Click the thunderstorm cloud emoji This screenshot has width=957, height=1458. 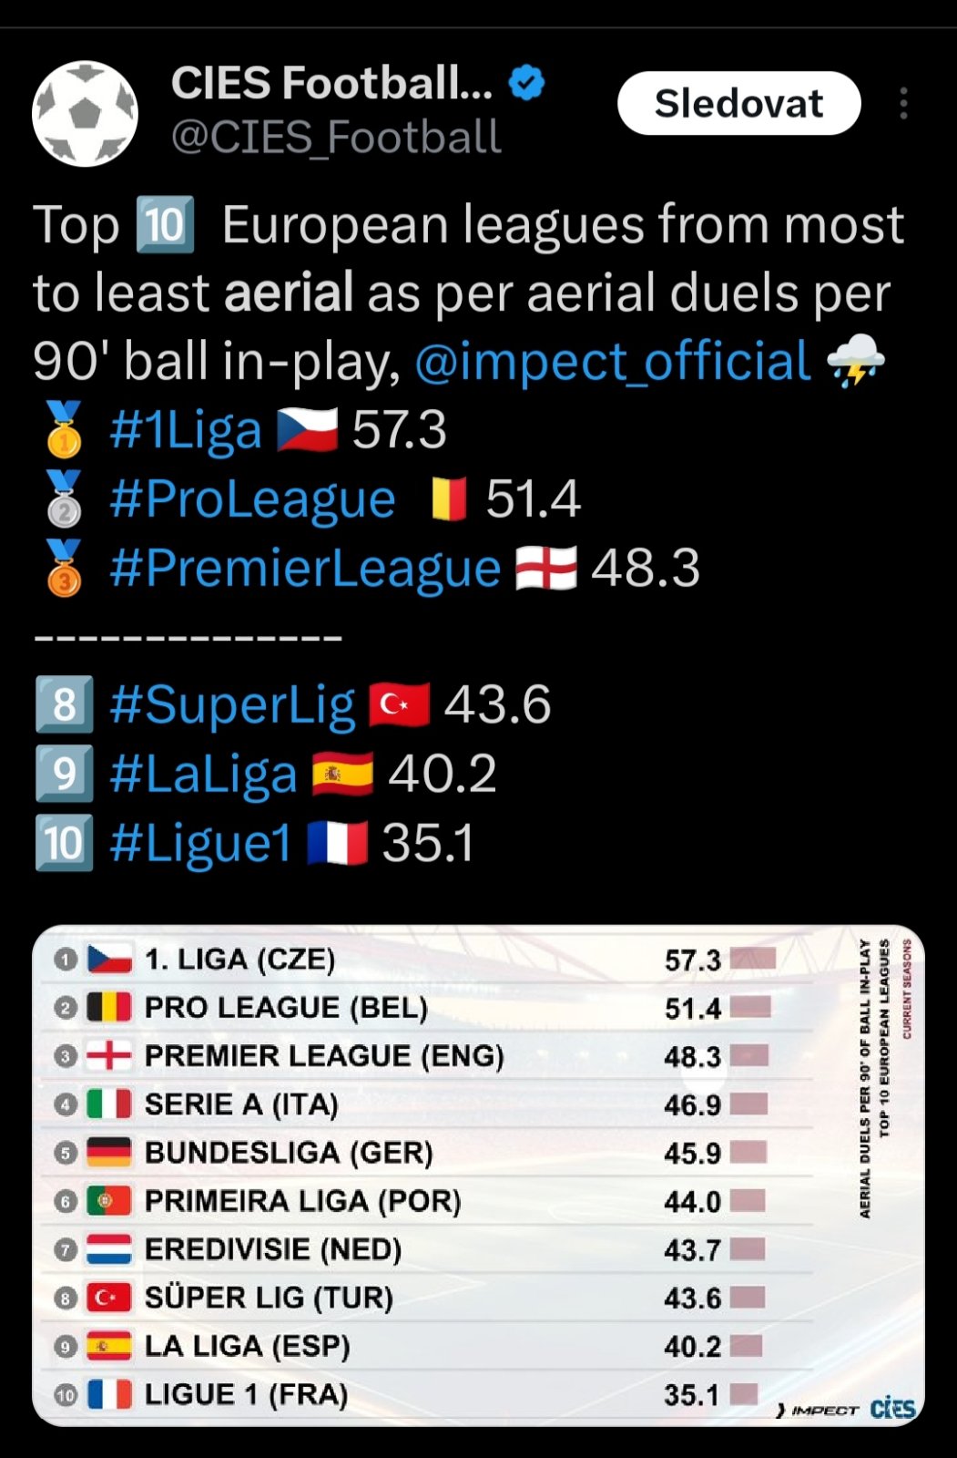coord(855,361)
